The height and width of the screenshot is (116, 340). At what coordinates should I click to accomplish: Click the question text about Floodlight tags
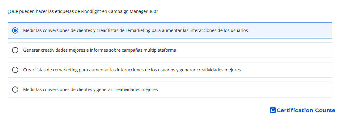pos(83,12)
